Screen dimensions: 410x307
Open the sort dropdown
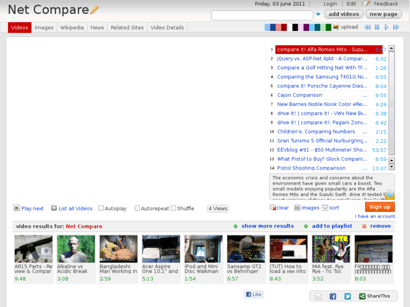(325, 208)
